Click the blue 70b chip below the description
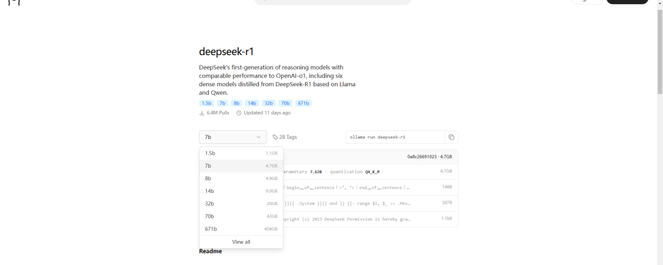Screen dimensions: 663x265 click(285, 103)
